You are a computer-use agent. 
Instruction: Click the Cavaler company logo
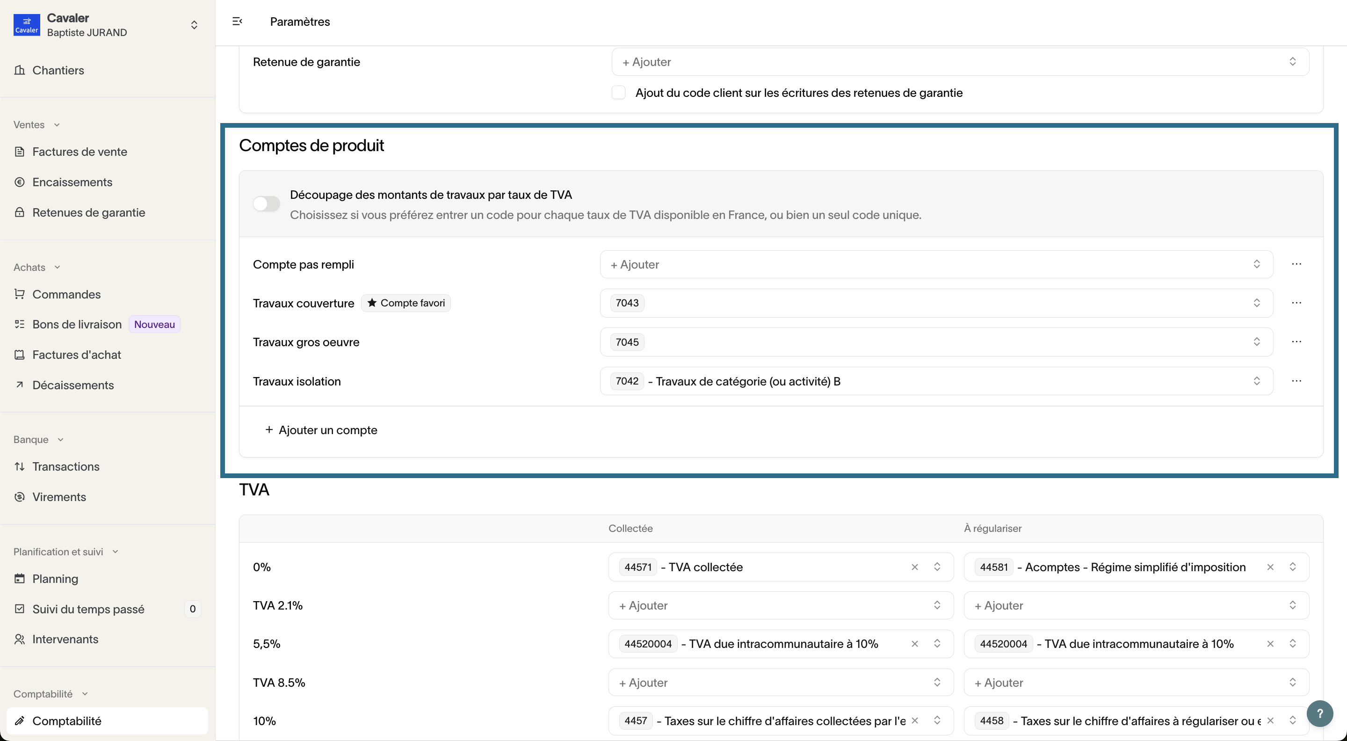tap(26, 25)
